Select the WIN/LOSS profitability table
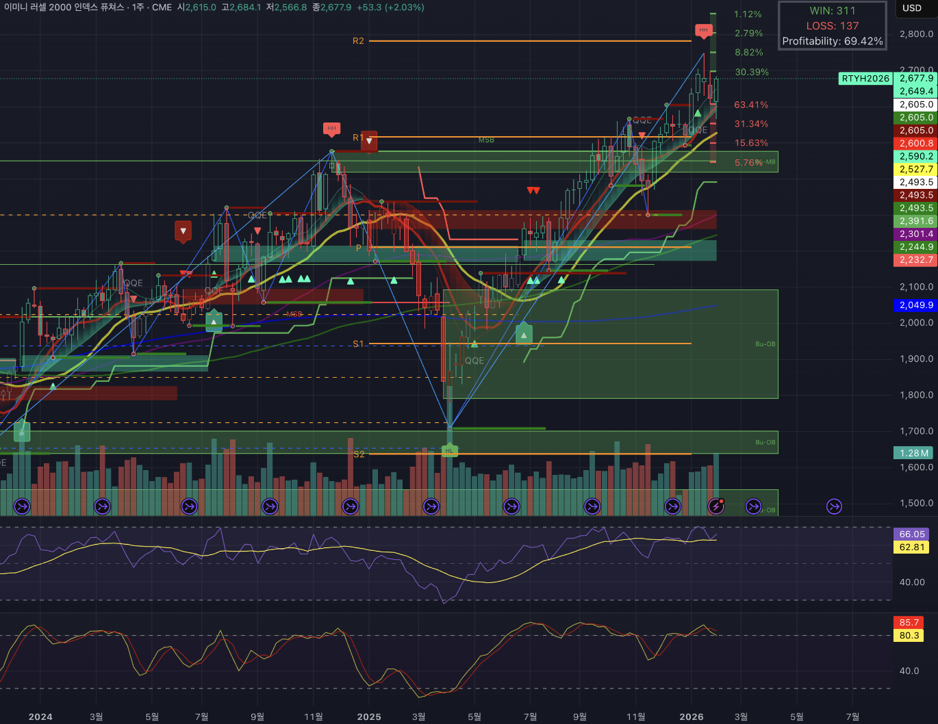 coord(832,26)
